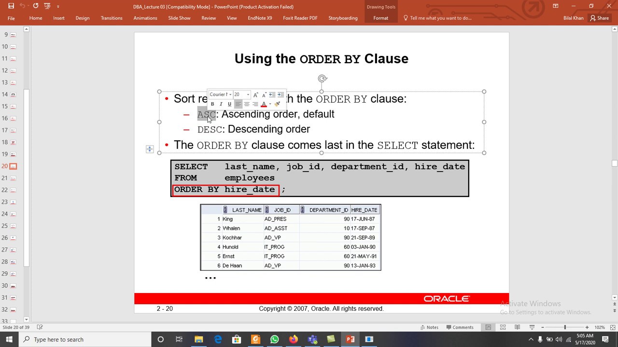The image size is (618, 347).
Task: Switch to Slide Sorter view
Action: [503, 327]
